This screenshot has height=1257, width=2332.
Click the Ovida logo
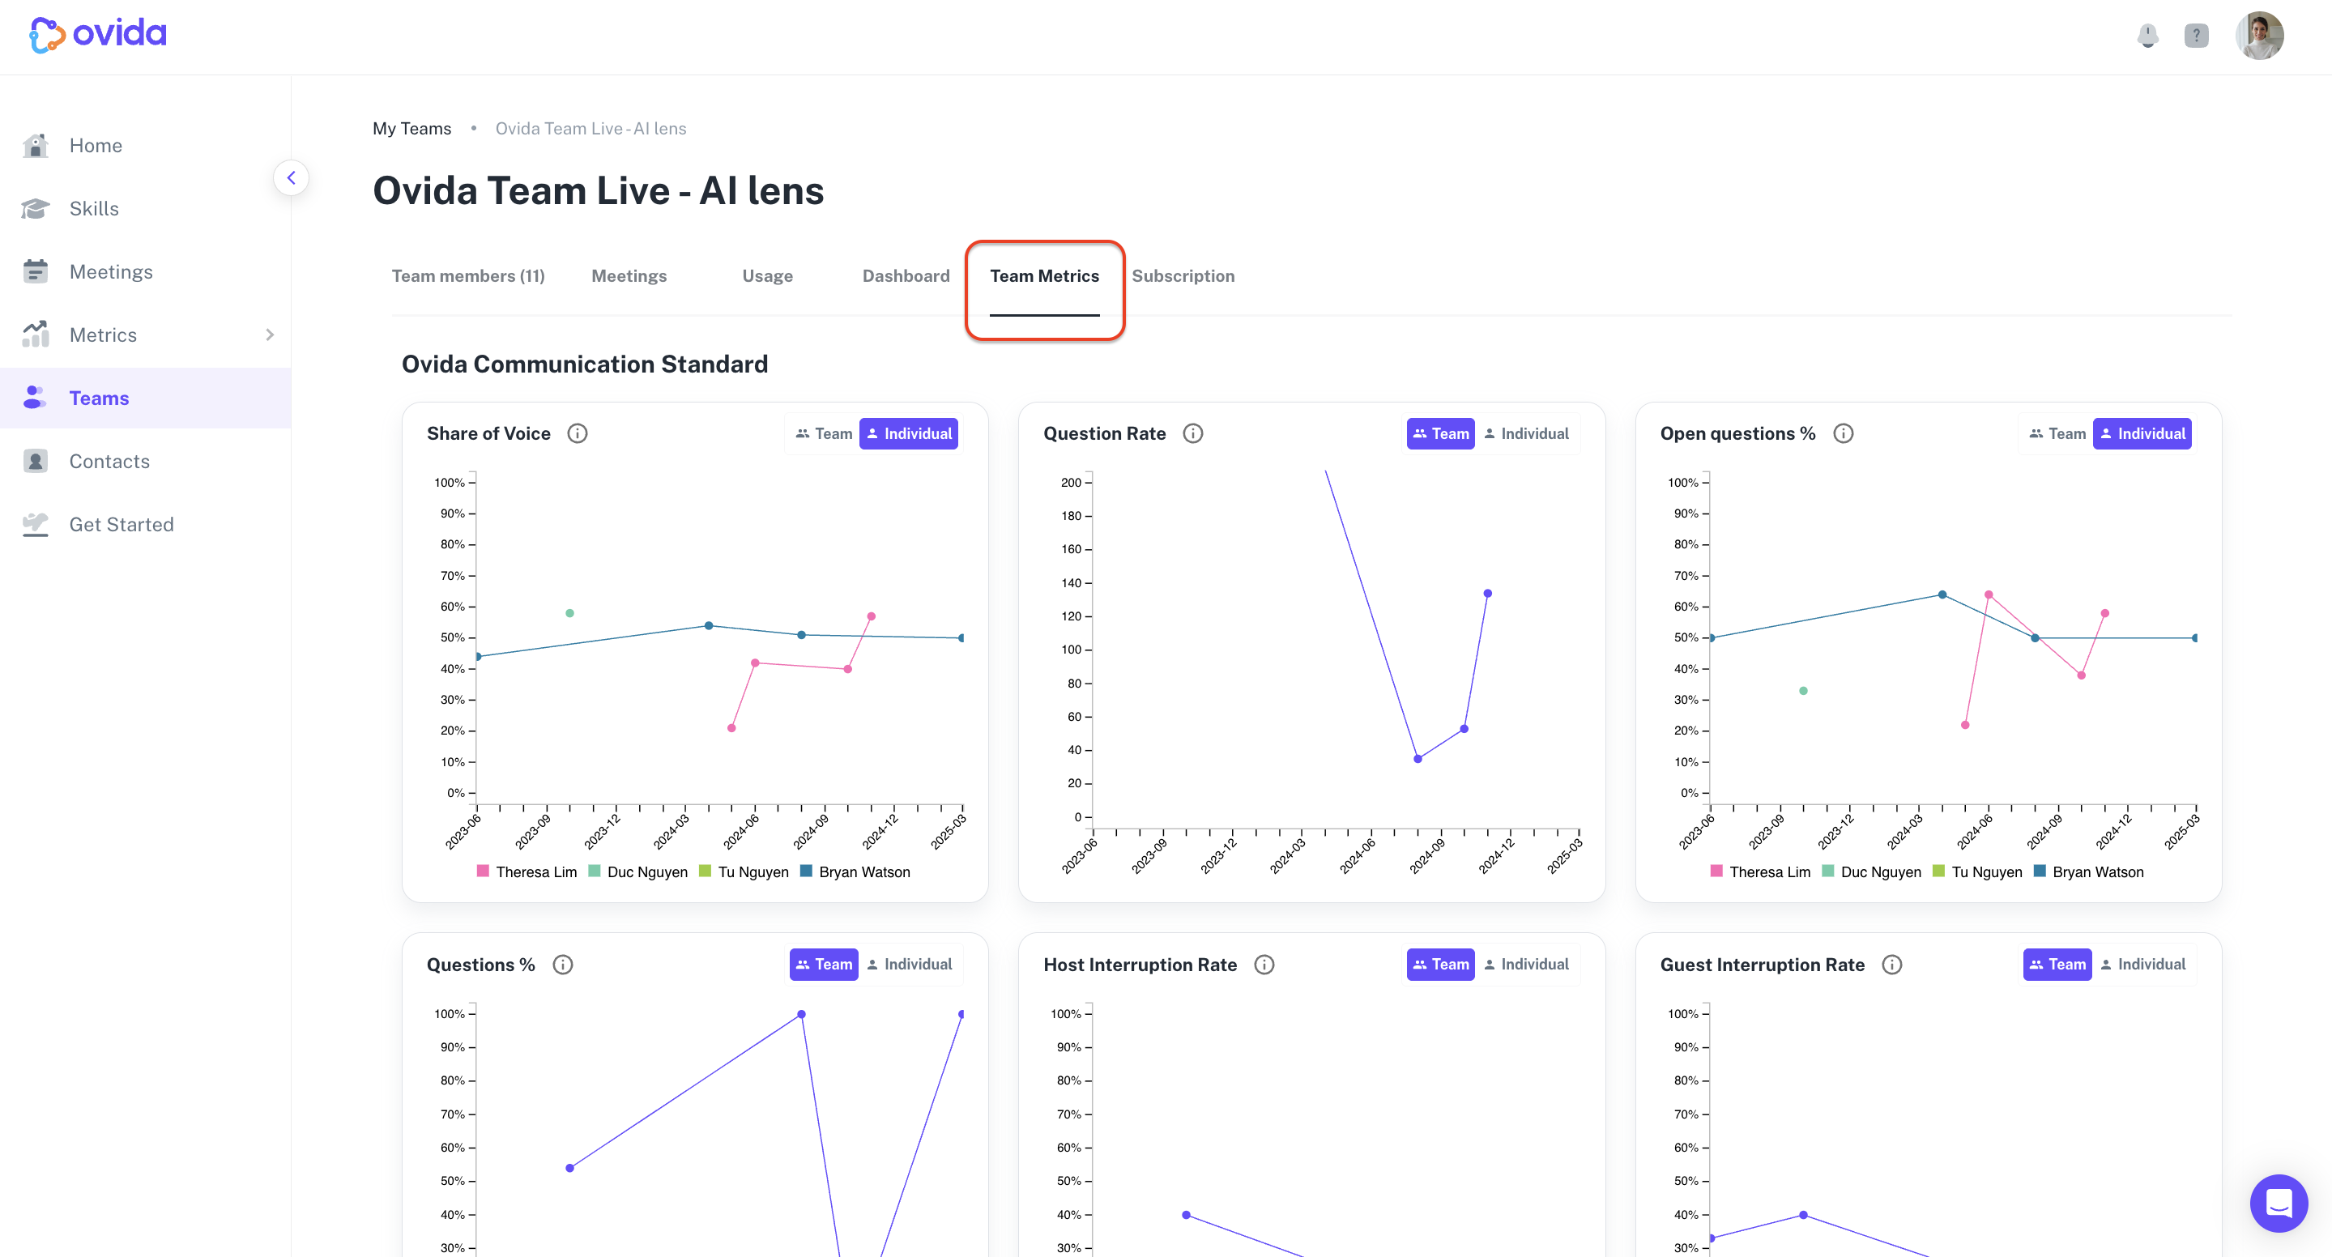[98, 34]
